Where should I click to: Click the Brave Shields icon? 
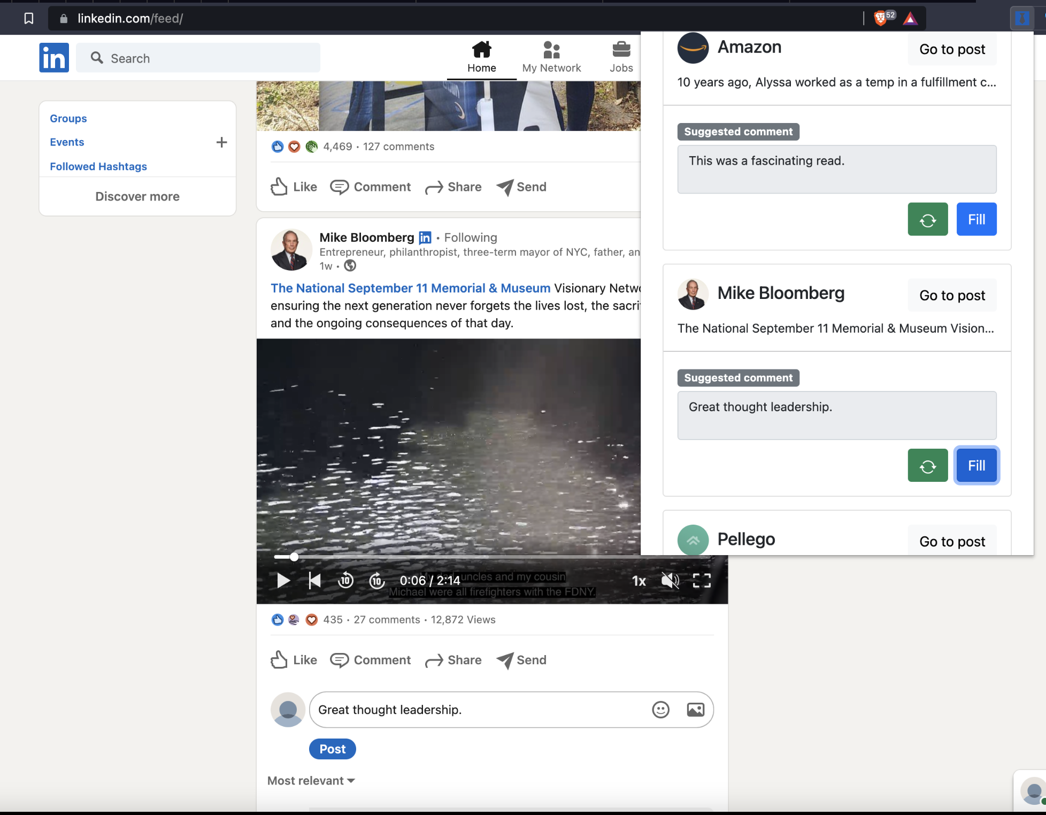pyautogui.click(x=881, y=19)
